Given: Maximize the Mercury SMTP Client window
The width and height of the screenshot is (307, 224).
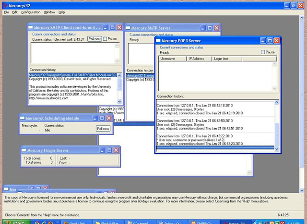Looking at the screenshot, I should coord(112,27).
